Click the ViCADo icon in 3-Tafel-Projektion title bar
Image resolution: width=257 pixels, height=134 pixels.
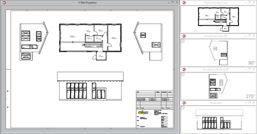pos(4,3)
